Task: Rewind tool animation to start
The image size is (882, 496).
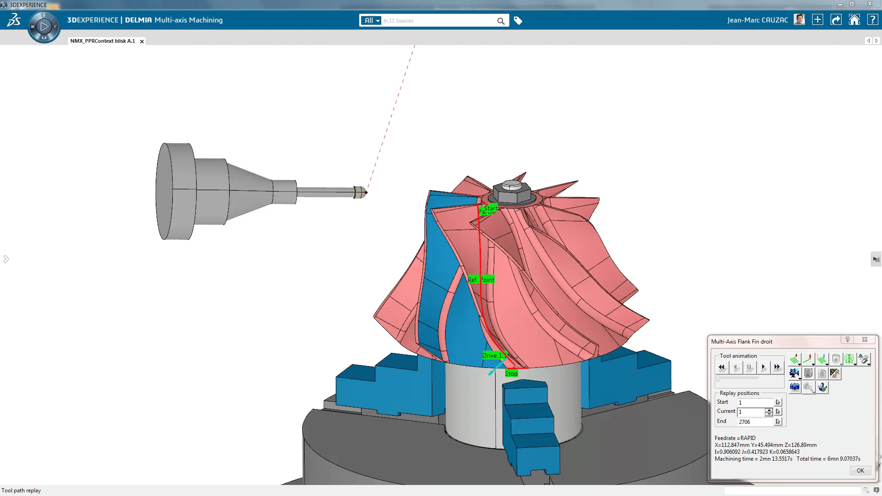Action: pyautogui.click(x=722, y=367)
